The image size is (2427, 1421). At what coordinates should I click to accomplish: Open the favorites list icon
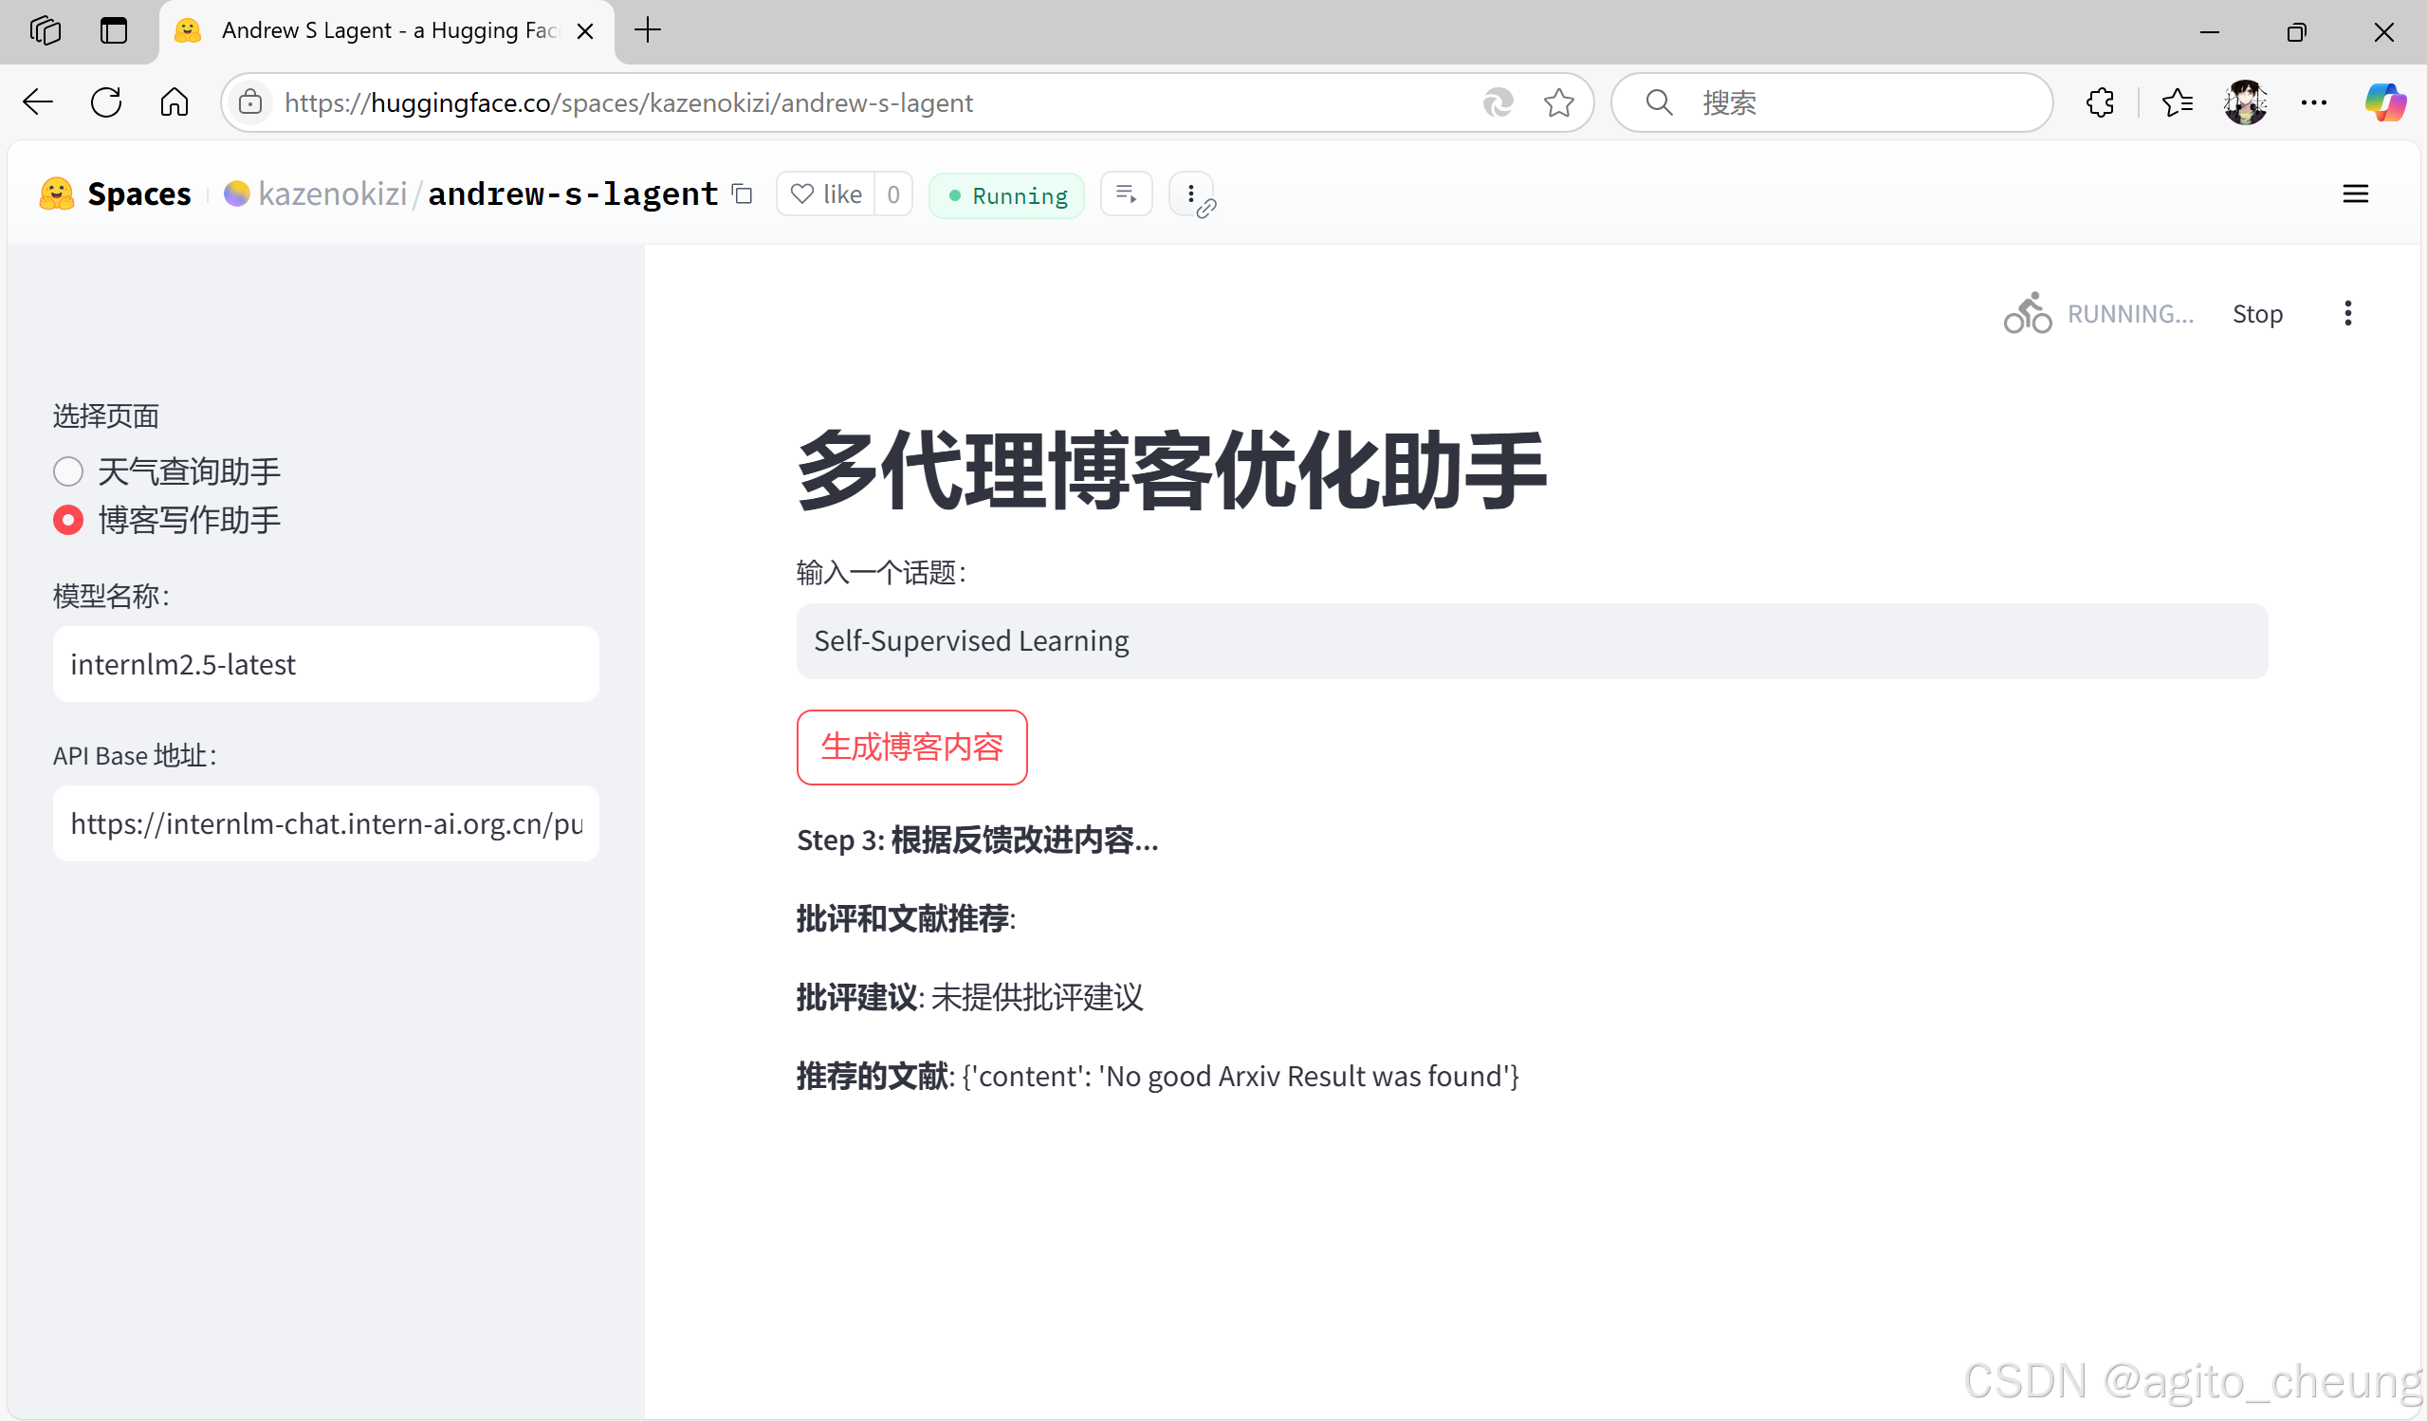(2177, 103)
